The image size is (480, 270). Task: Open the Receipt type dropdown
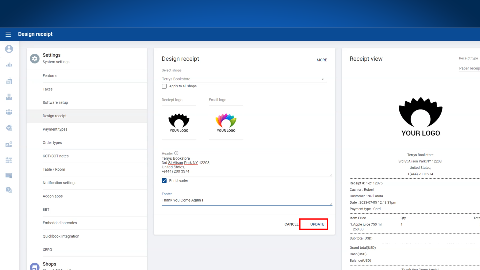[x=469, y=68]
